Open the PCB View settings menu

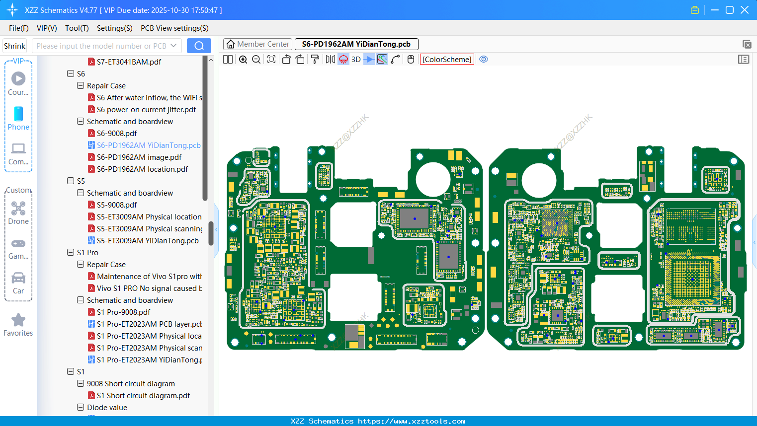[x=174, y=28]
